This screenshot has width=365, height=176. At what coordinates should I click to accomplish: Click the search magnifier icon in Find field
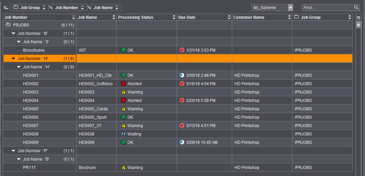pyautogui.click(x=356, y=7)
